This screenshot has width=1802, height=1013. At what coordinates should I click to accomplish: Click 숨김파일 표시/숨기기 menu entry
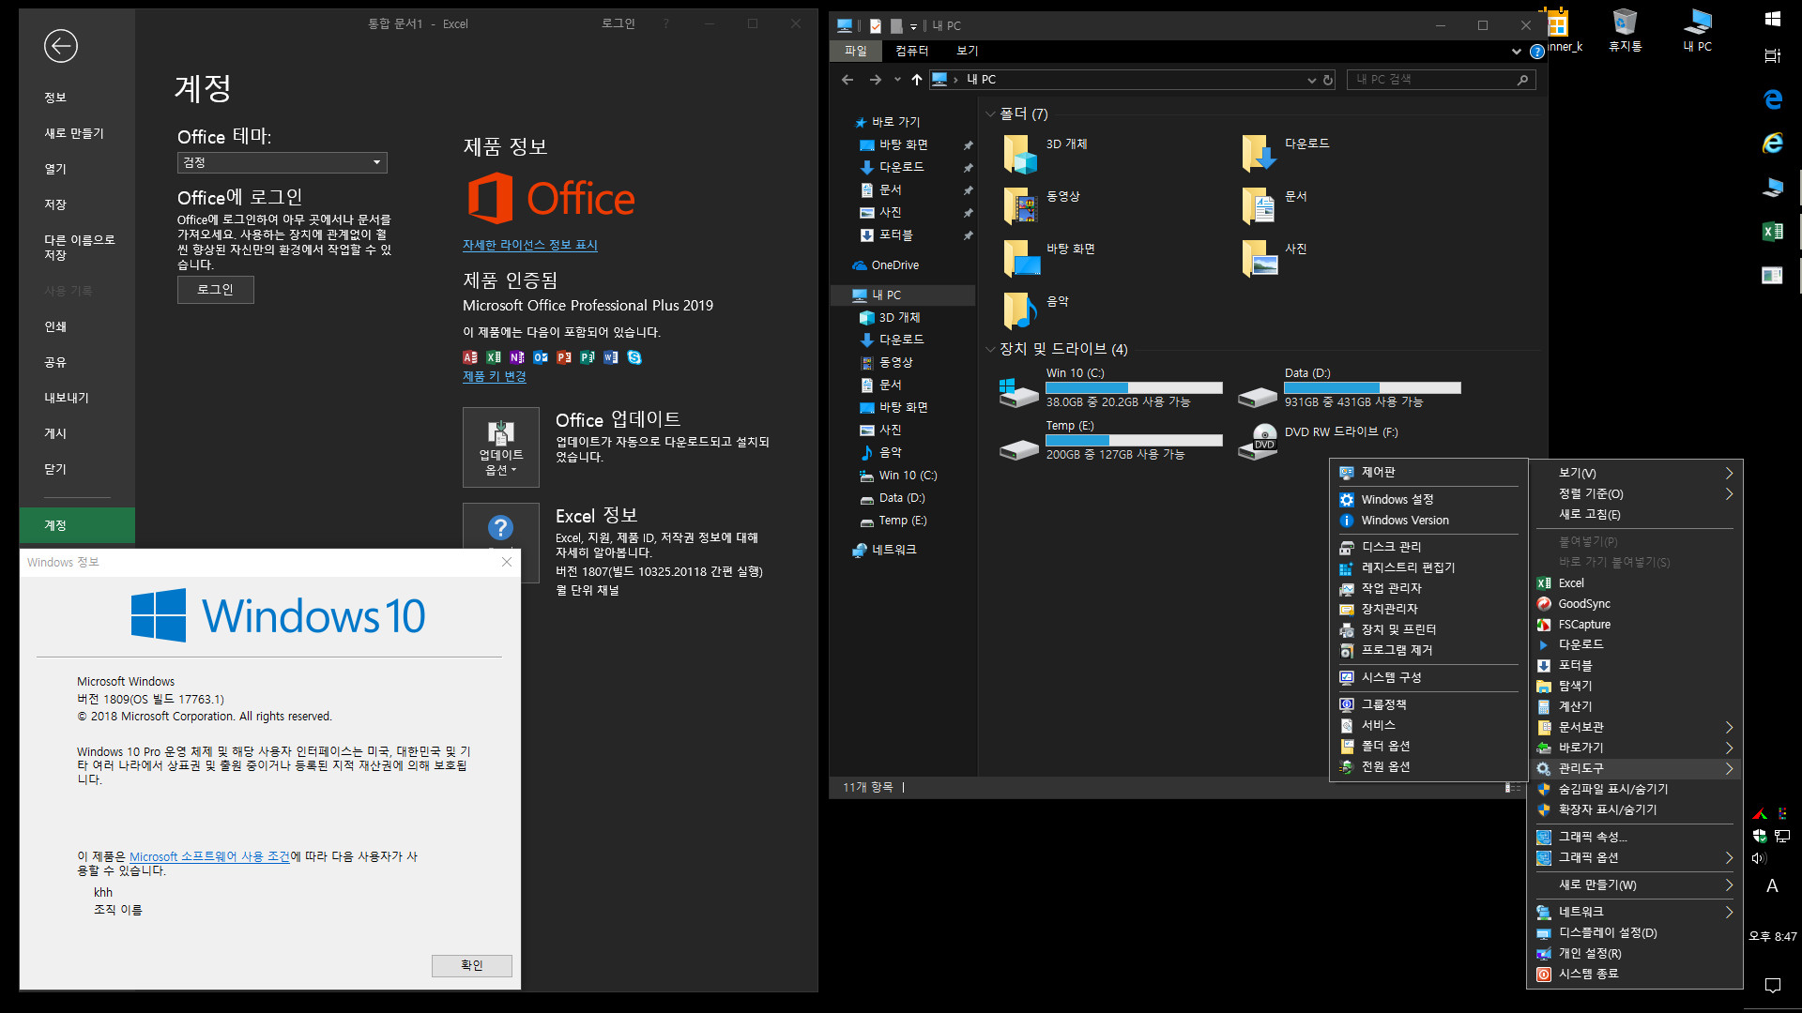coord(1635,789)
